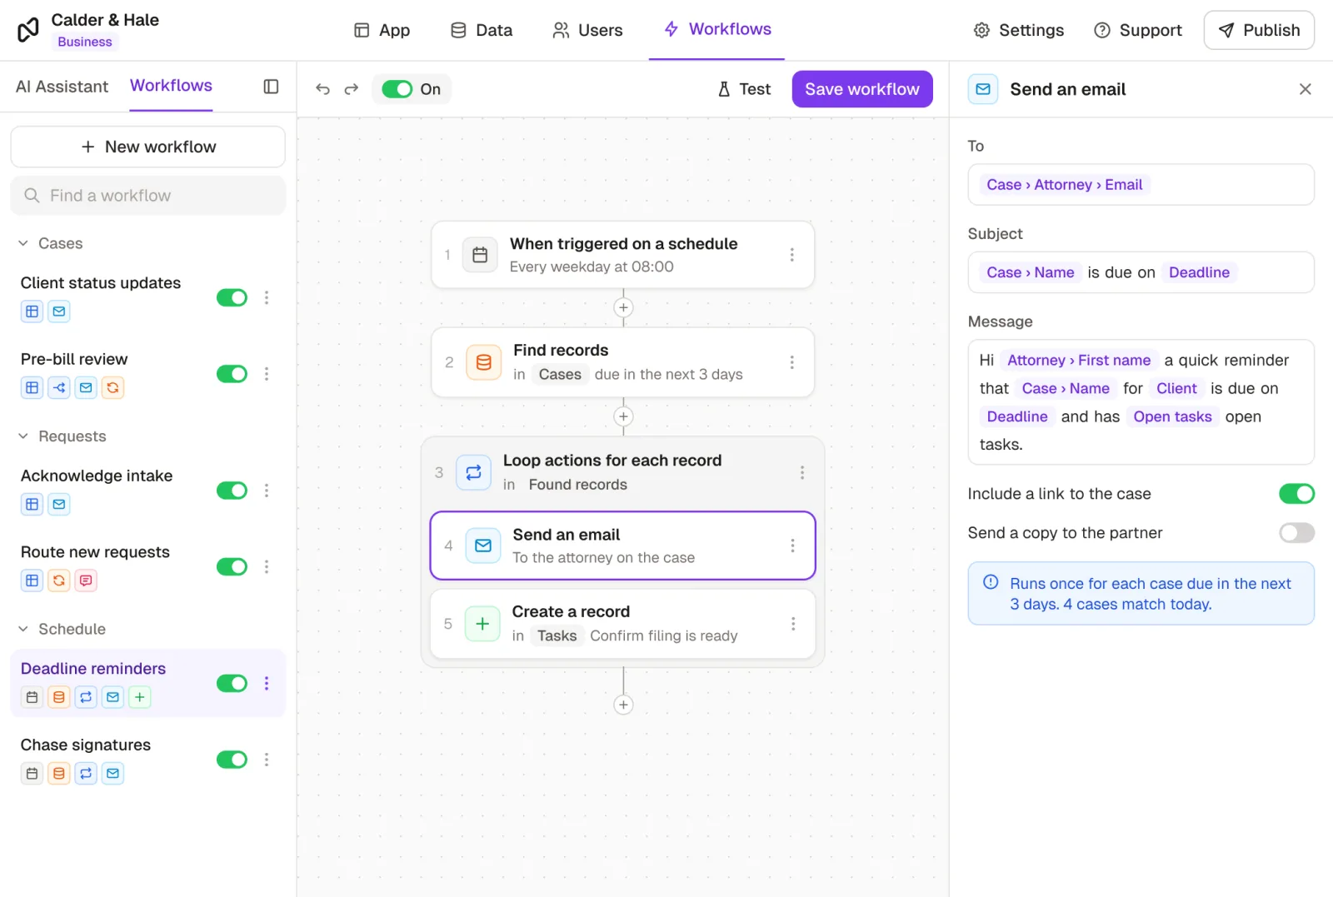Screen dimensions: 1333x897
Task: Go to the Users tab
Action: click(x=587, y=30)
